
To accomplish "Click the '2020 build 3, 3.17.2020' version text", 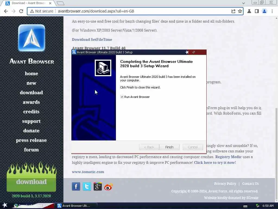I will [x=31, y=196].
